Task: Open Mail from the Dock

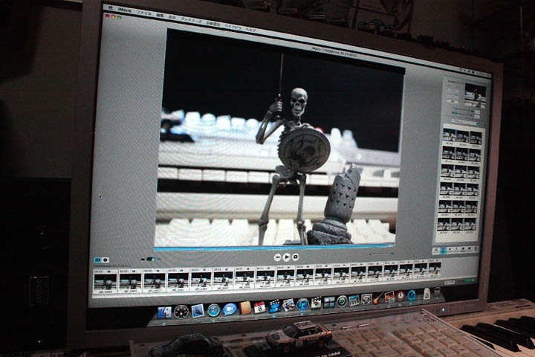Action: pos(198,311)
